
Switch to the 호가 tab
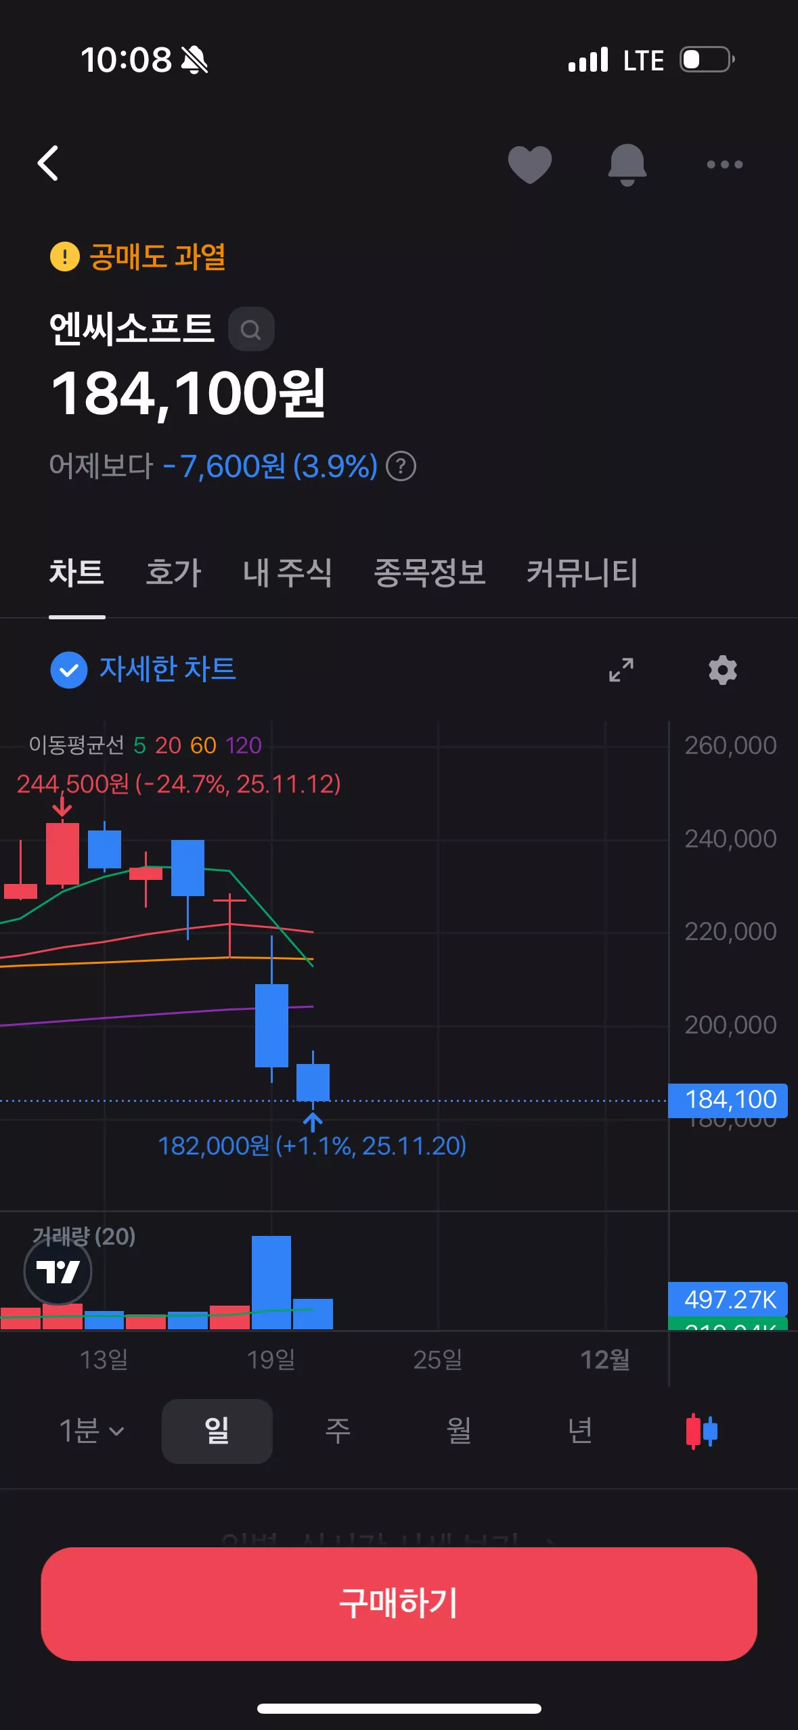173,573
